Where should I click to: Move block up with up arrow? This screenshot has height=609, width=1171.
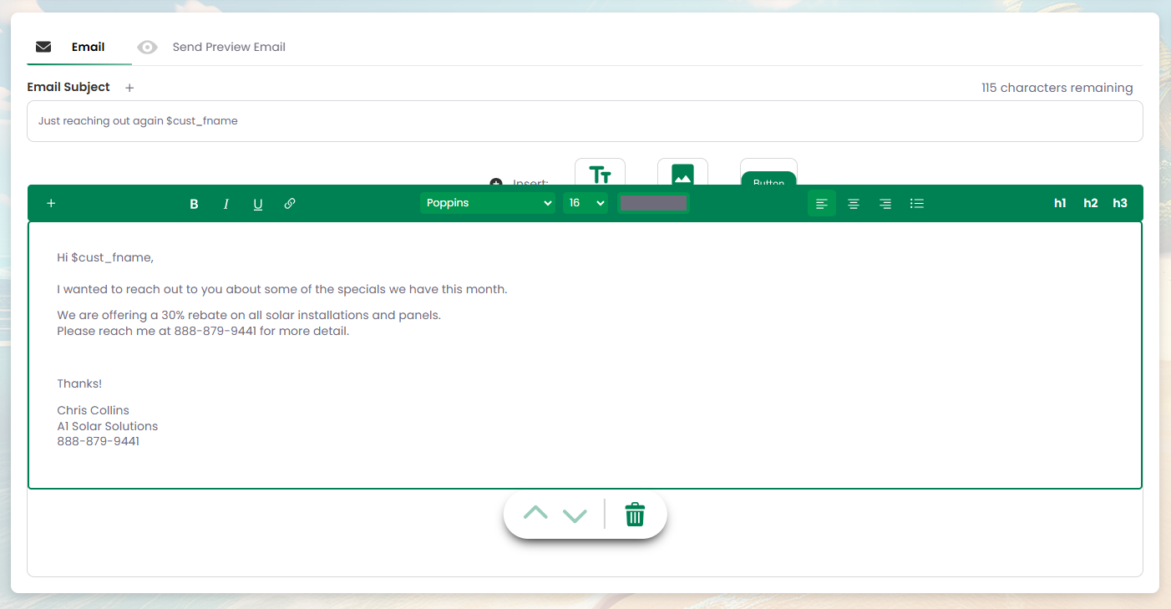point(535,514)
